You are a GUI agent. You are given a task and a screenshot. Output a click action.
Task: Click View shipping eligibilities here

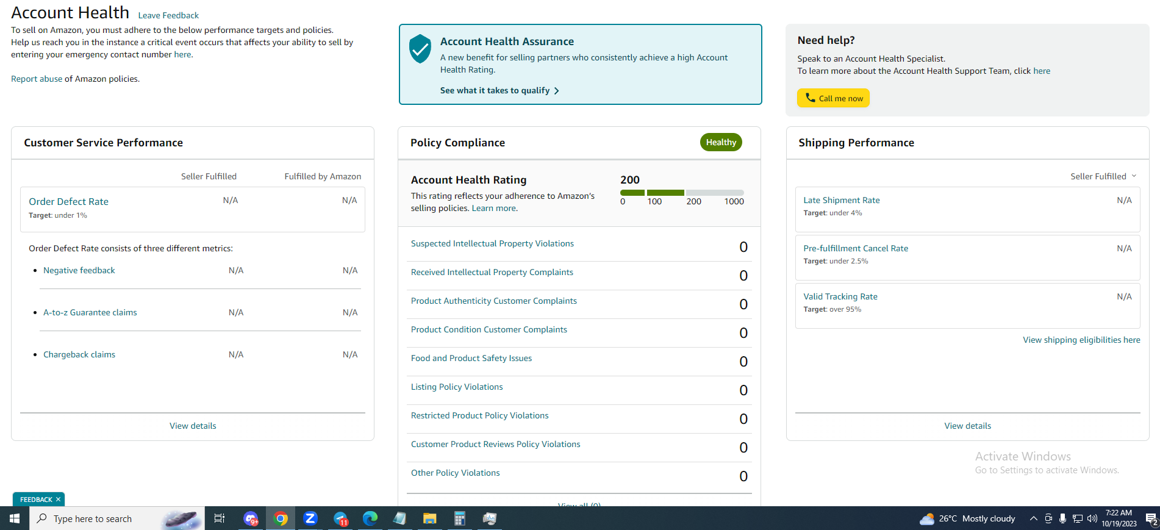(x=1081, y=340)
